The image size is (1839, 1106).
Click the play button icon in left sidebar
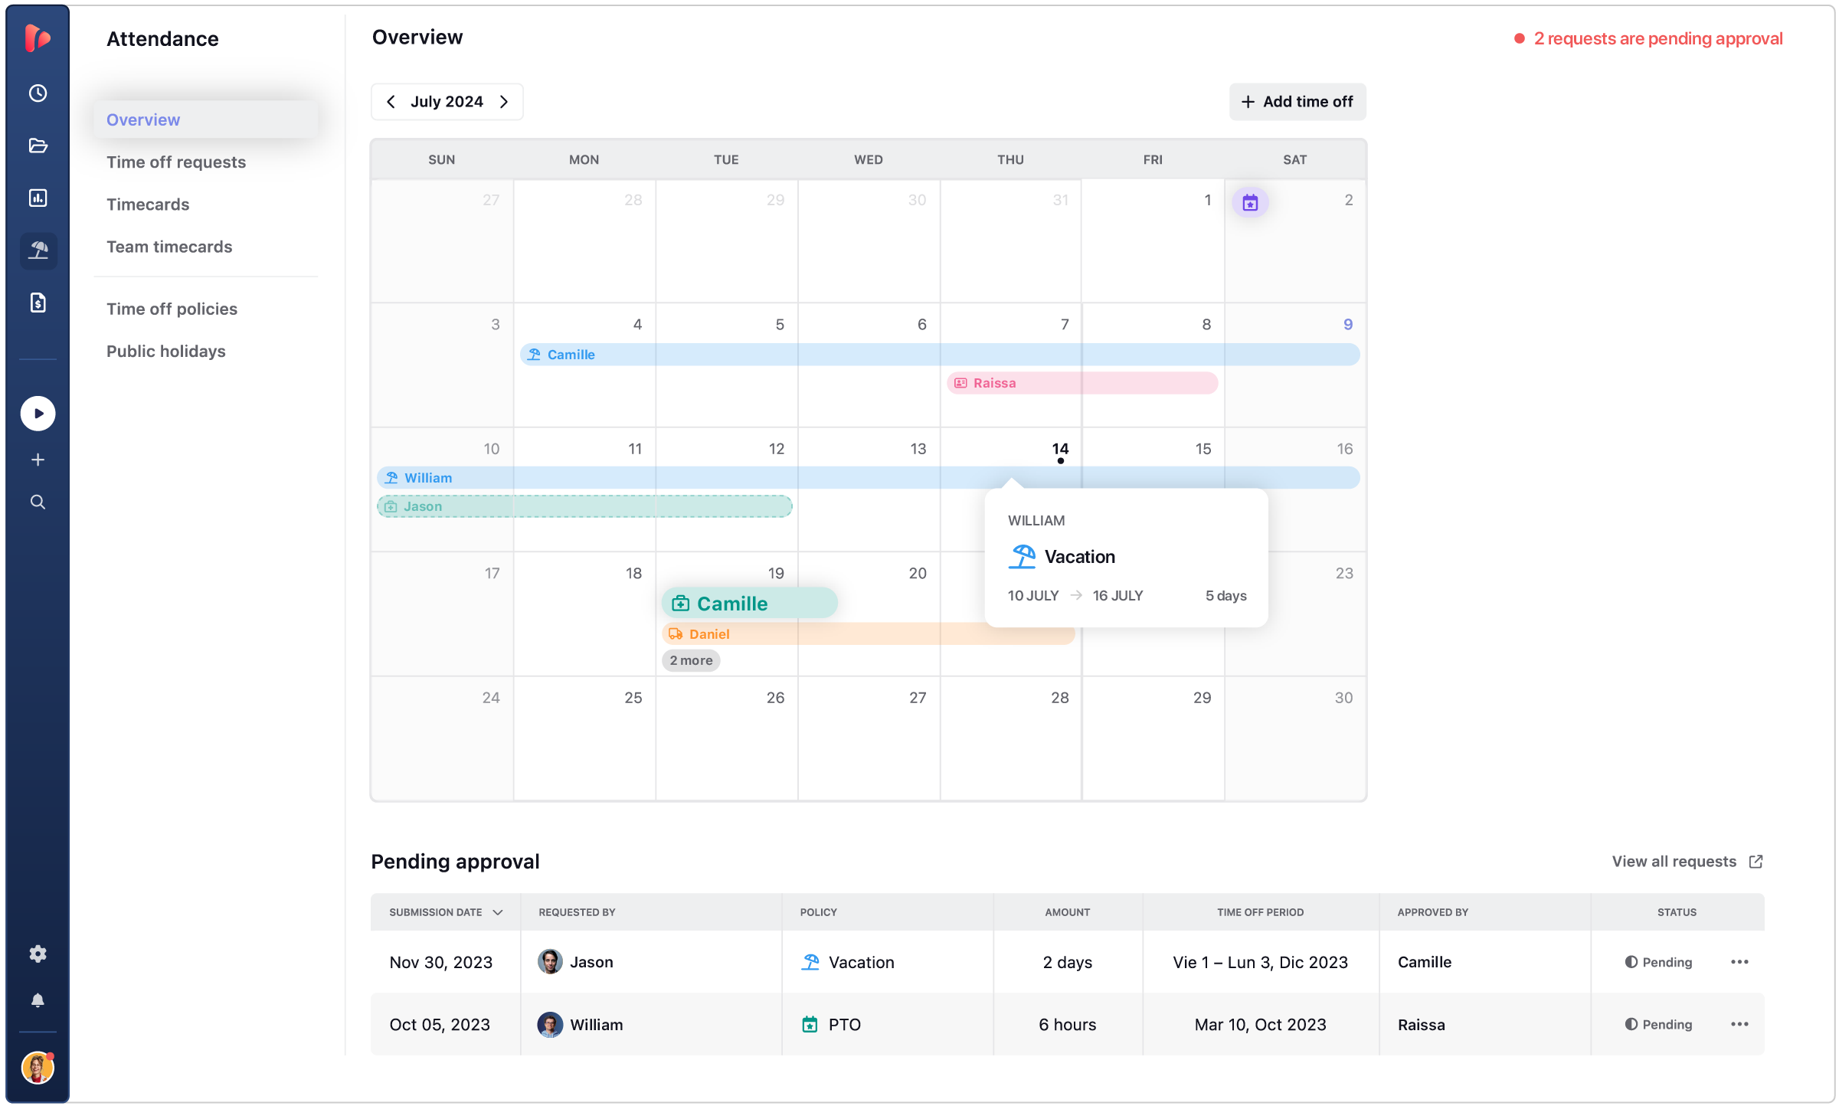(38, 414)
